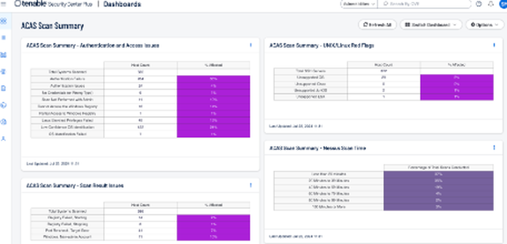The width and height of the screenshot is (507, 244).
Task: Click the % Affected header in Authentication widget
Action: 213,65
